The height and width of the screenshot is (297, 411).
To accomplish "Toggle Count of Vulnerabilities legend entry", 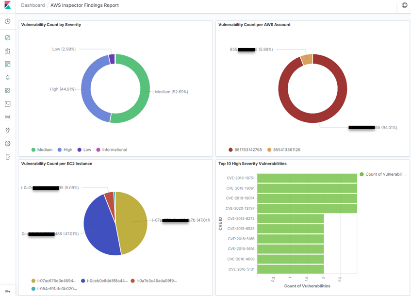I will coord(383,174).
